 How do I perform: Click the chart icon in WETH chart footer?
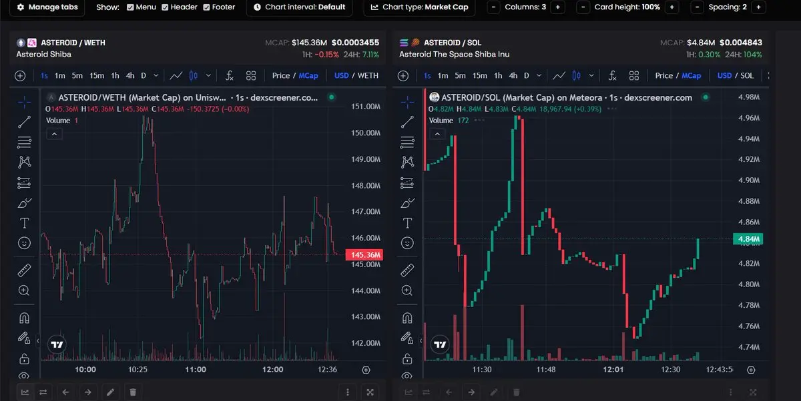click(25, 392)
